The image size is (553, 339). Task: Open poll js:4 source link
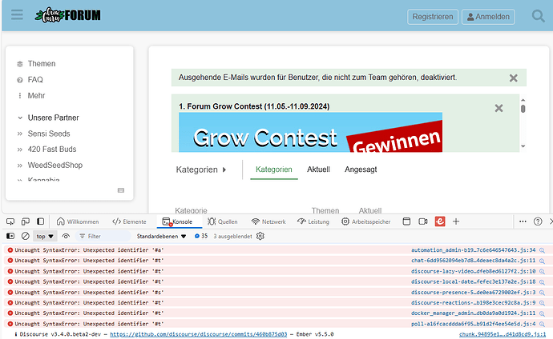(x=474, y=325)
